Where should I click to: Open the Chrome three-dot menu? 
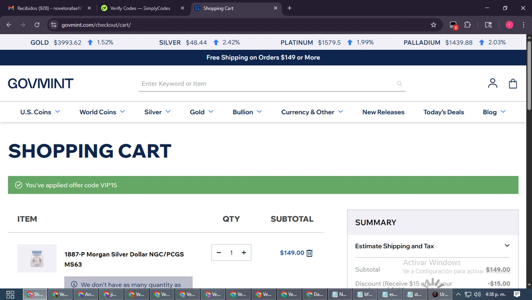pos(523,25)
